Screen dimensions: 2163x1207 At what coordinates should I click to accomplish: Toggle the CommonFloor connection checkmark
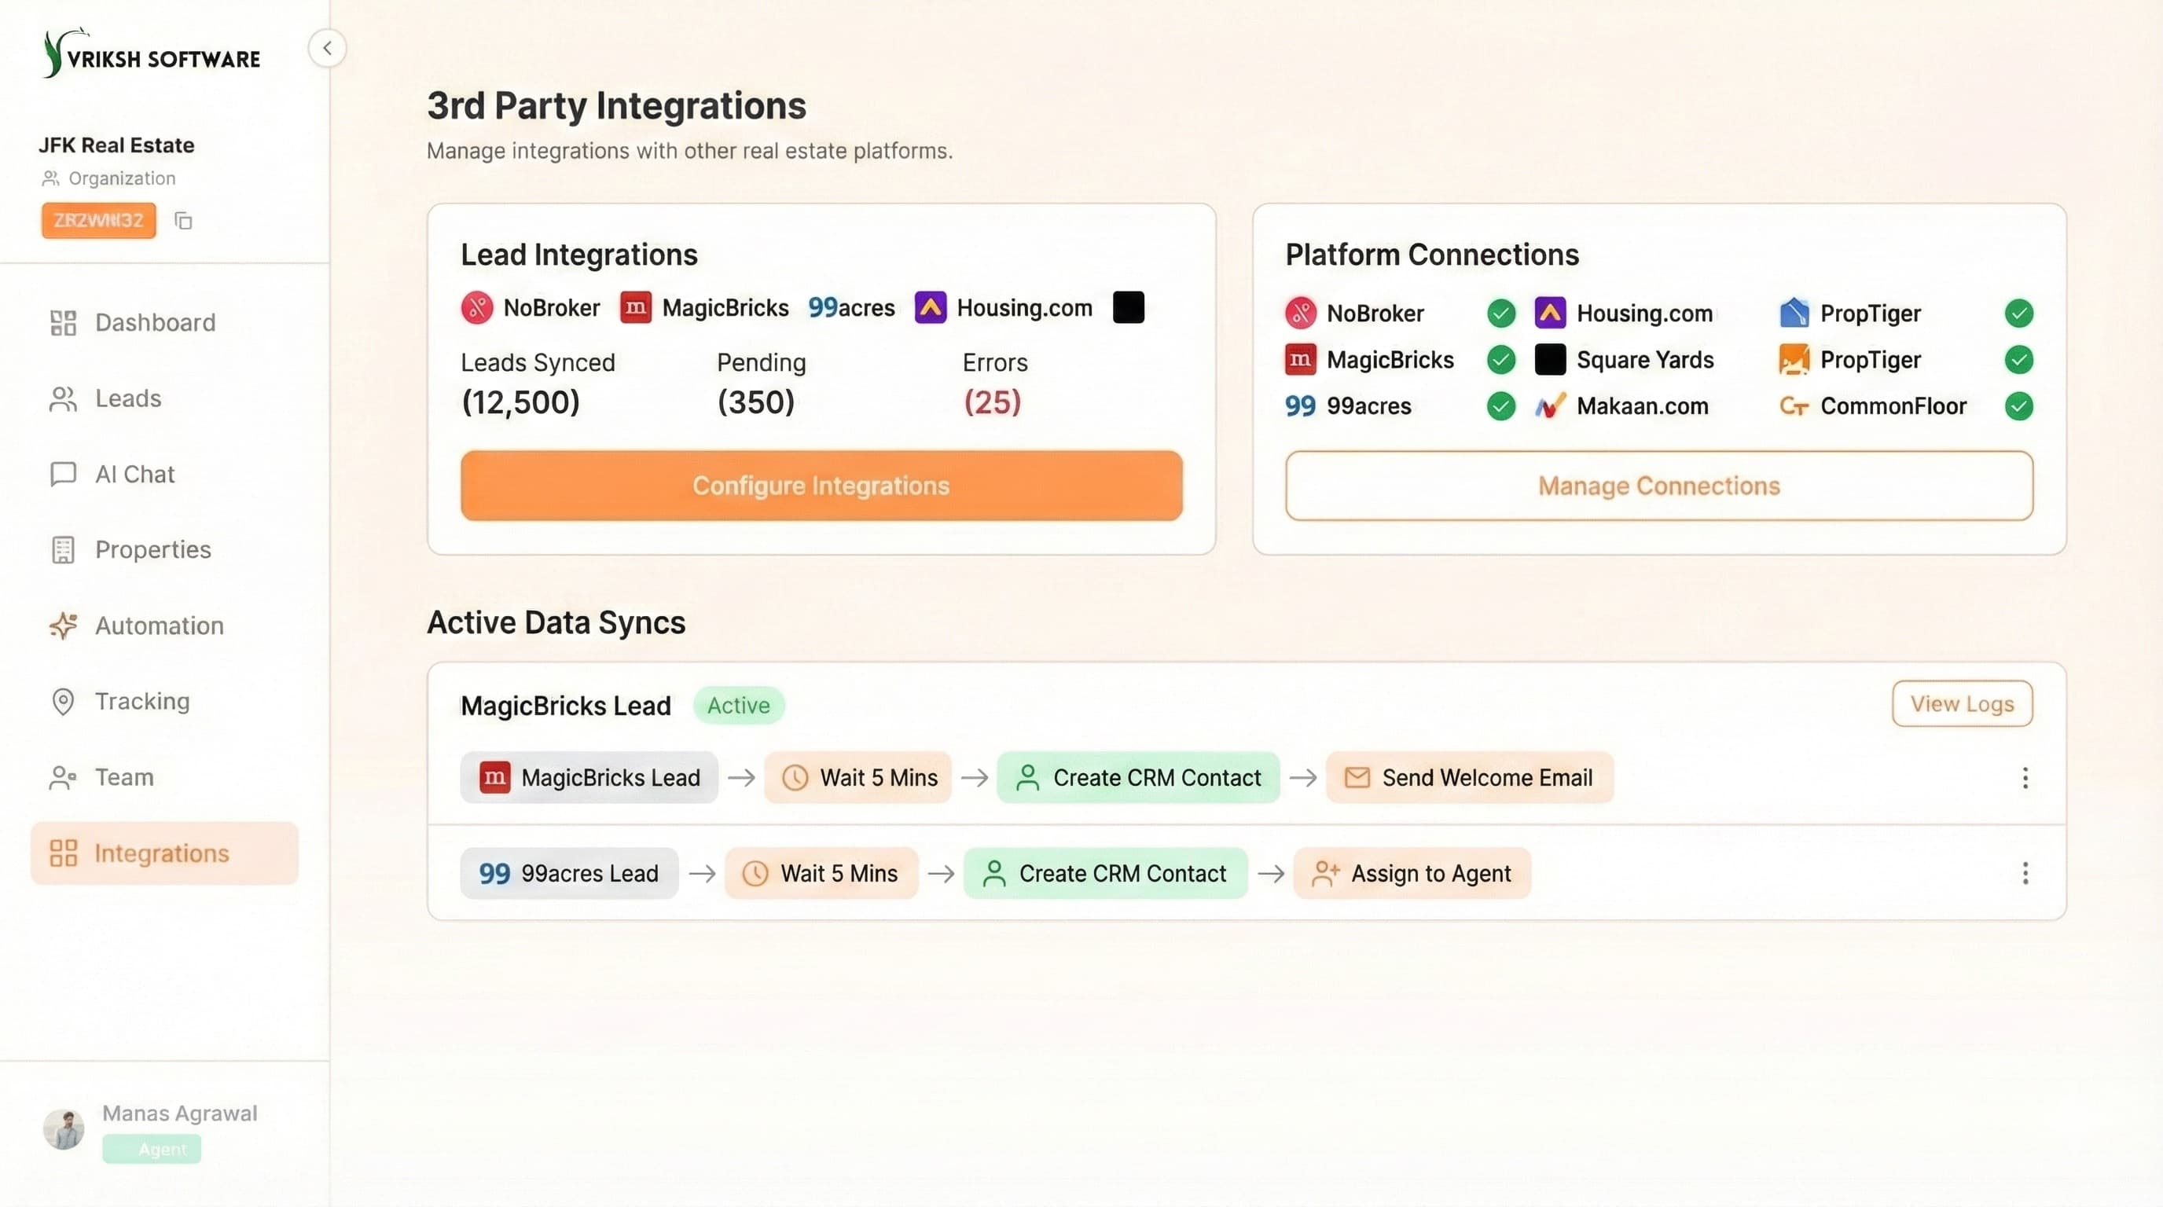coord(2020,406)
